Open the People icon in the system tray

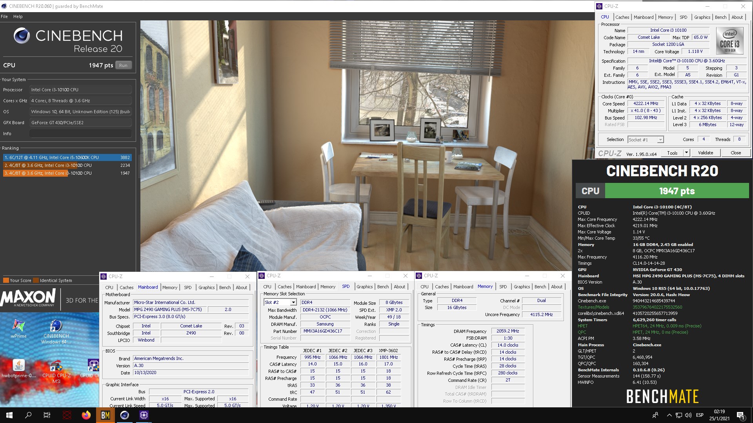click(655, 415)
